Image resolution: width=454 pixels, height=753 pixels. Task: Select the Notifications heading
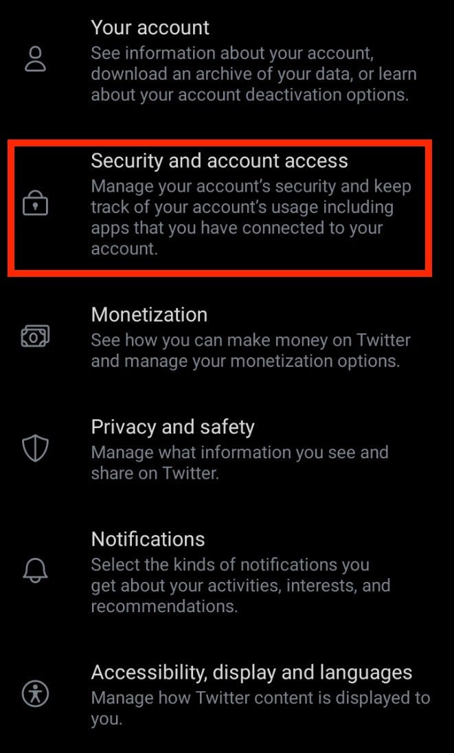point(148,539)
